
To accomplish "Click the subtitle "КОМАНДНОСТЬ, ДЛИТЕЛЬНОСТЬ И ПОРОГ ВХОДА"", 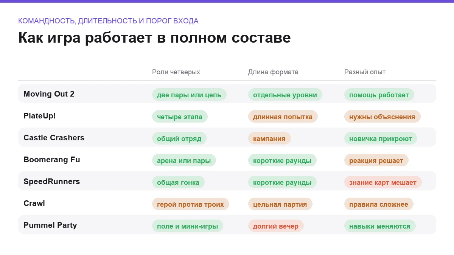I will click(108, 21).
